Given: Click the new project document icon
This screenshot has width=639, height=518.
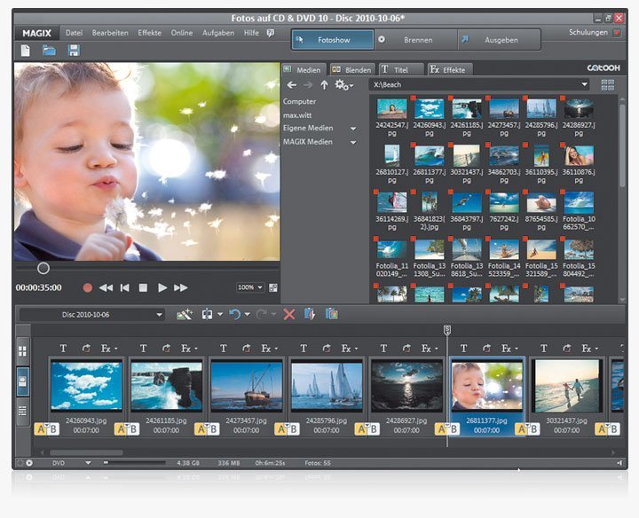Looking at the screenshot, I should point(25,51).
